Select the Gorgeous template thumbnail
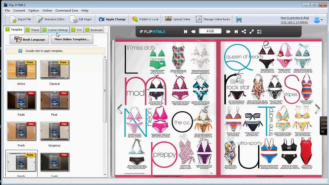 click(54, 131)
